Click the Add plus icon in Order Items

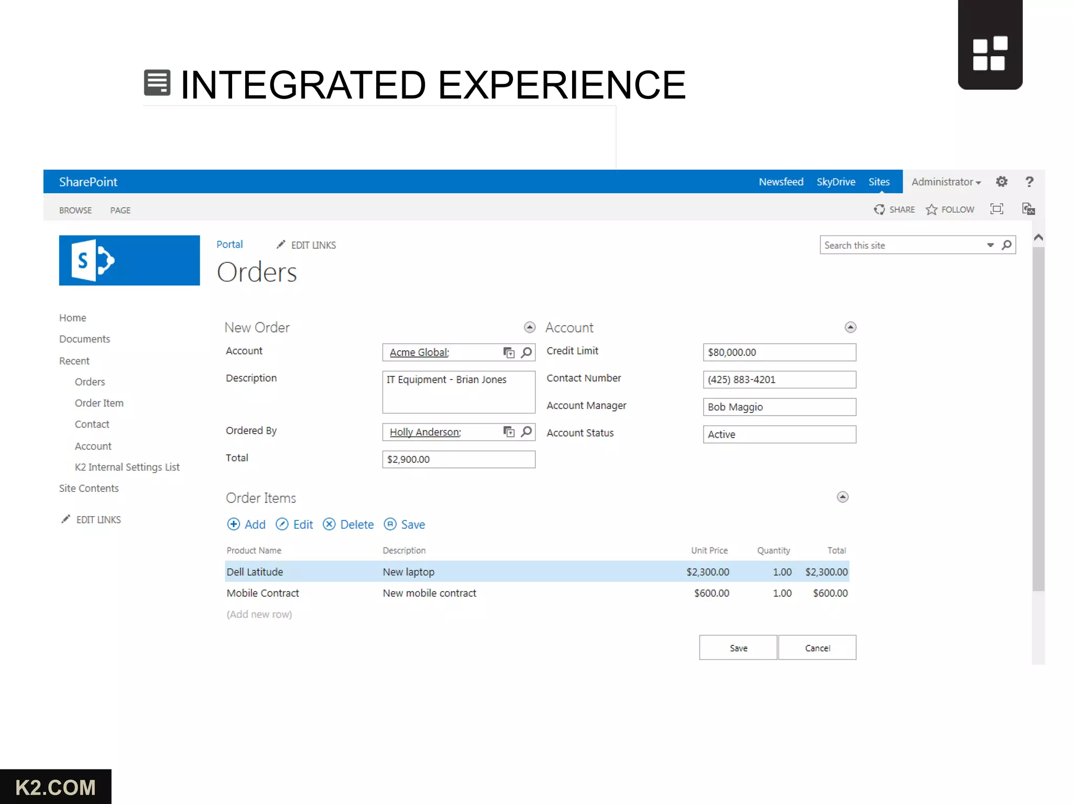click(233, 524)
